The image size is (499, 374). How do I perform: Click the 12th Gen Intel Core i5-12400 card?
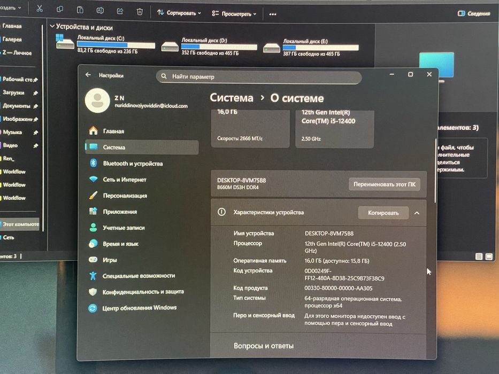click(x=334, y=128)
